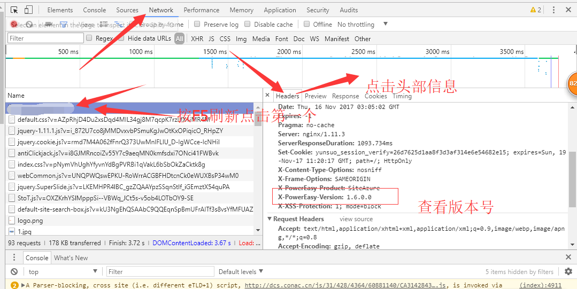Image resolution: width=577 pixels, height=289 pixels.
Task: Toggle the device toolbar icon
Action: coord(28,10)
